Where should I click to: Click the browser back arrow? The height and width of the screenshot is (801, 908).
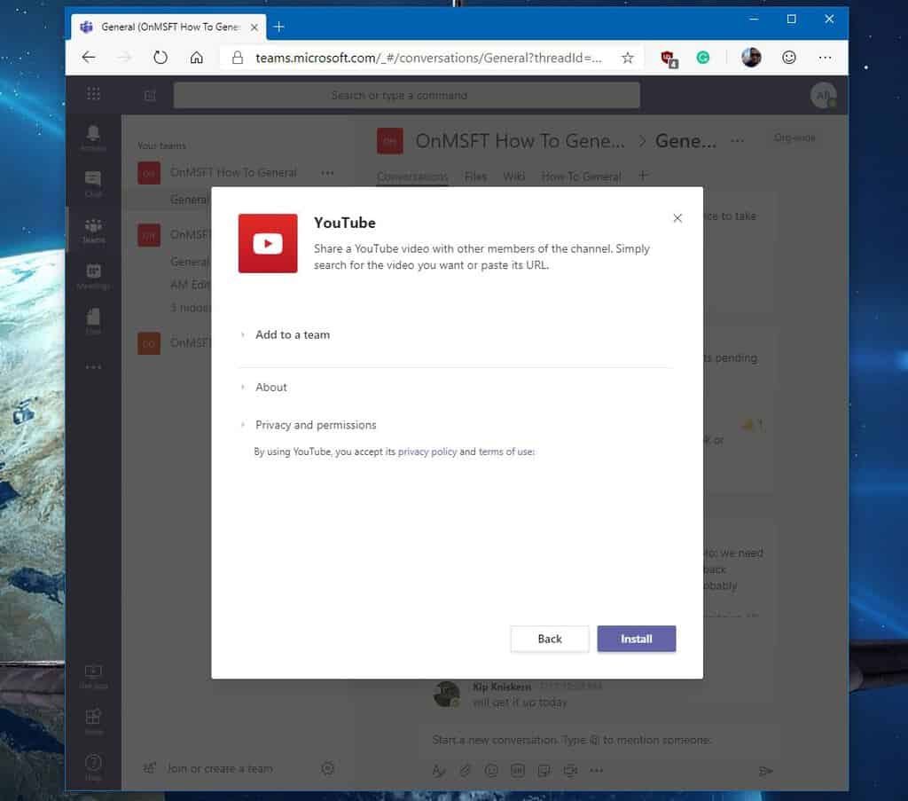tap(89, 58)
